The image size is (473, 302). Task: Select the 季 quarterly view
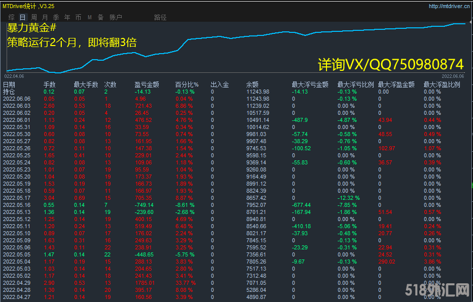point(56,17)
